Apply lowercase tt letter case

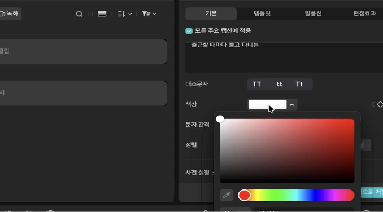[279, 85]
